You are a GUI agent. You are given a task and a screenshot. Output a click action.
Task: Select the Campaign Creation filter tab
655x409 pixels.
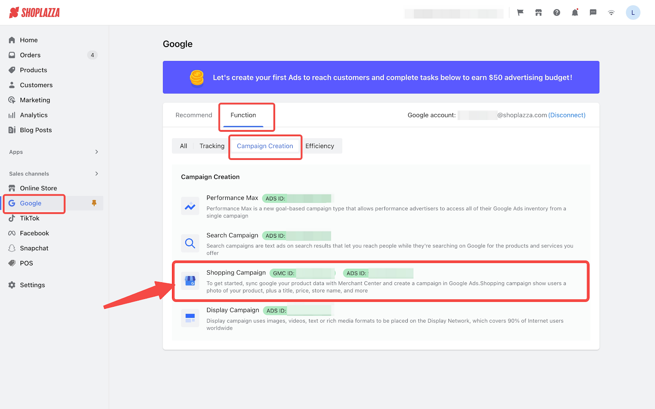[x=265, y=146]
